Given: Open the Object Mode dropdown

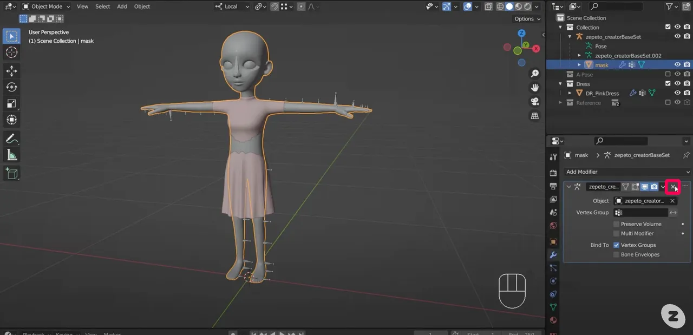Looking at the screenshot, I should click(47, 6).
